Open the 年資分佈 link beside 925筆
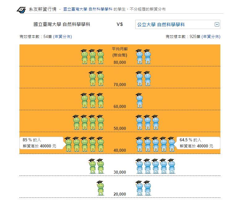Image resolution: width=246 pixels, height=203 pixels. [x=211, y=37]
